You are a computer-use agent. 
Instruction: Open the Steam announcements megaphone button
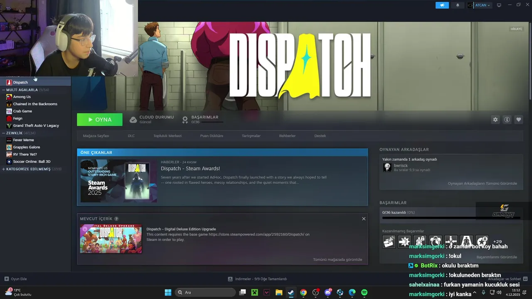coord(442,5)
